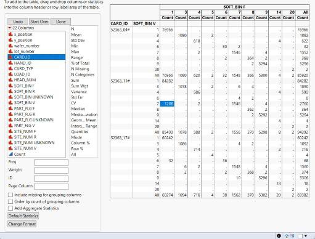315x239 pixels.
Task: Select the highlighted CARD_ID column row
Action: 36,57
